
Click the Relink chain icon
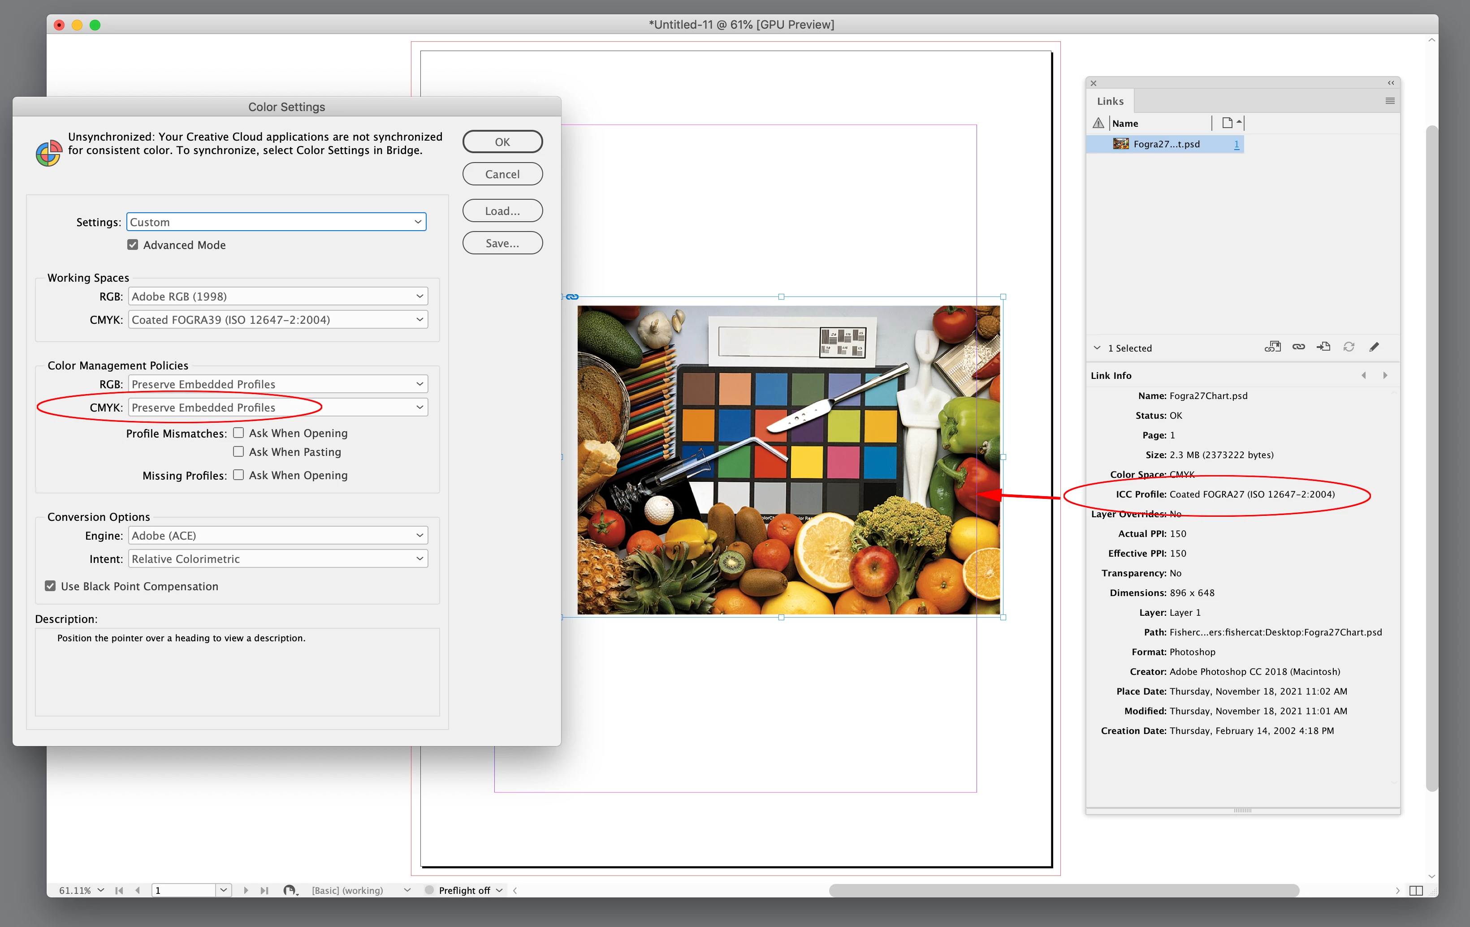click(x=1298, y=347)
